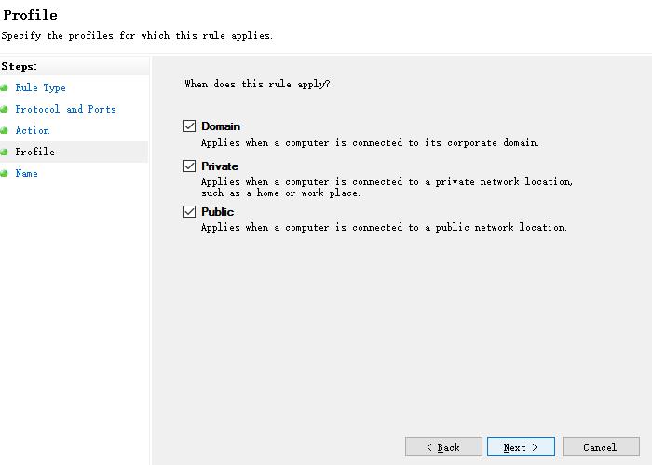Click the green bullet beside Protocol and Ports
Viewport: 652px width, 465px height.
pyautogui.click(x=5, y=110)
